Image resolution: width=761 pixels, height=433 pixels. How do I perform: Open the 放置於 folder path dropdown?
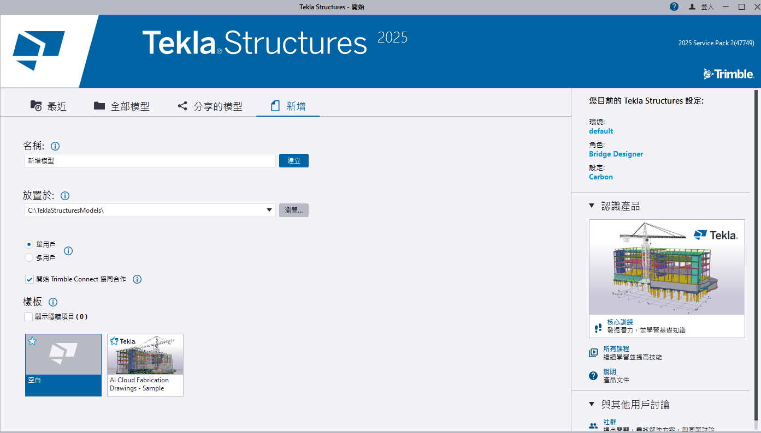269,210
